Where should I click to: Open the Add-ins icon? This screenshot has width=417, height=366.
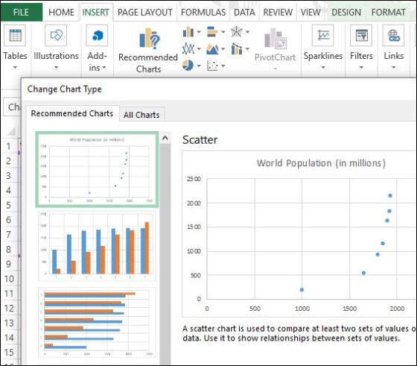97,35
